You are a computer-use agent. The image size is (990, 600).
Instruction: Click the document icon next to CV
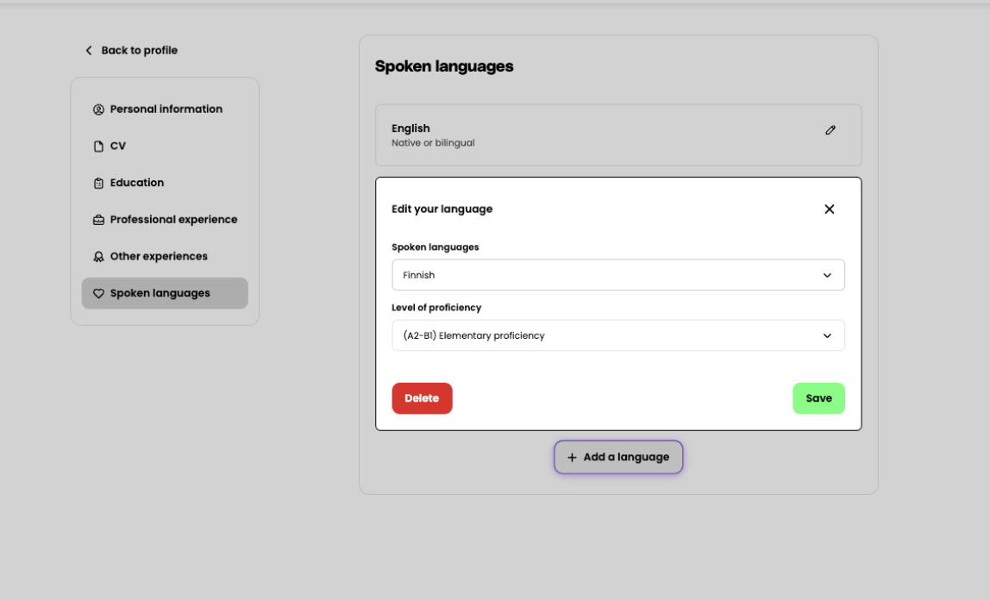98,147
